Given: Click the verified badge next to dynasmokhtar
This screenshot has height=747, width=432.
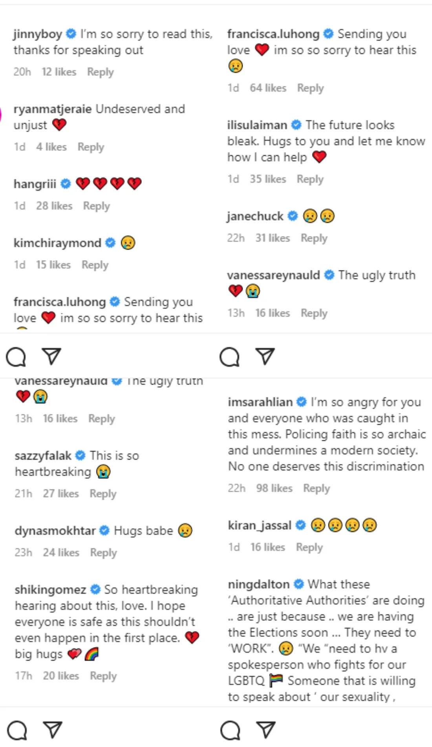Looking at the screenshot, I should click(104, 530).
